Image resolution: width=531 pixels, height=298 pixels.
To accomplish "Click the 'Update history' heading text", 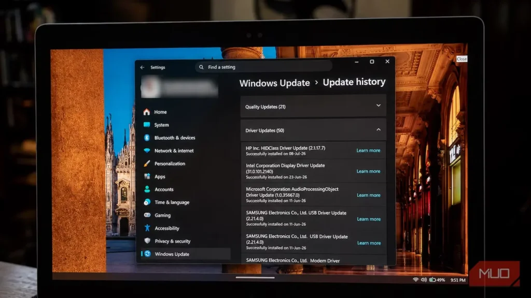I will (354, 82).
